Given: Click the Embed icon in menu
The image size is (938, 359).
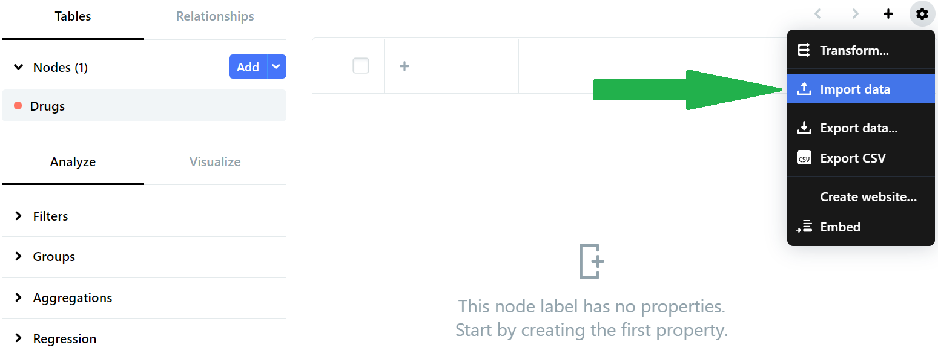Looking at the screenshot, I should (804, 227).
